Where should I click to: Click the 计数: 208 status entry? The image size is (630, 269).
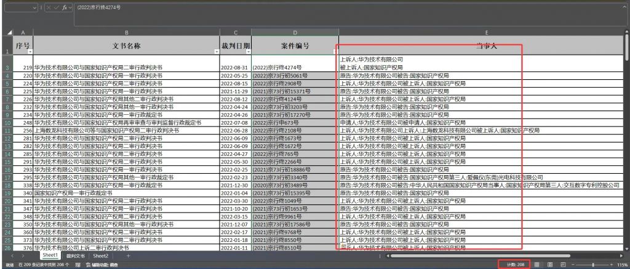click(516, 265)
